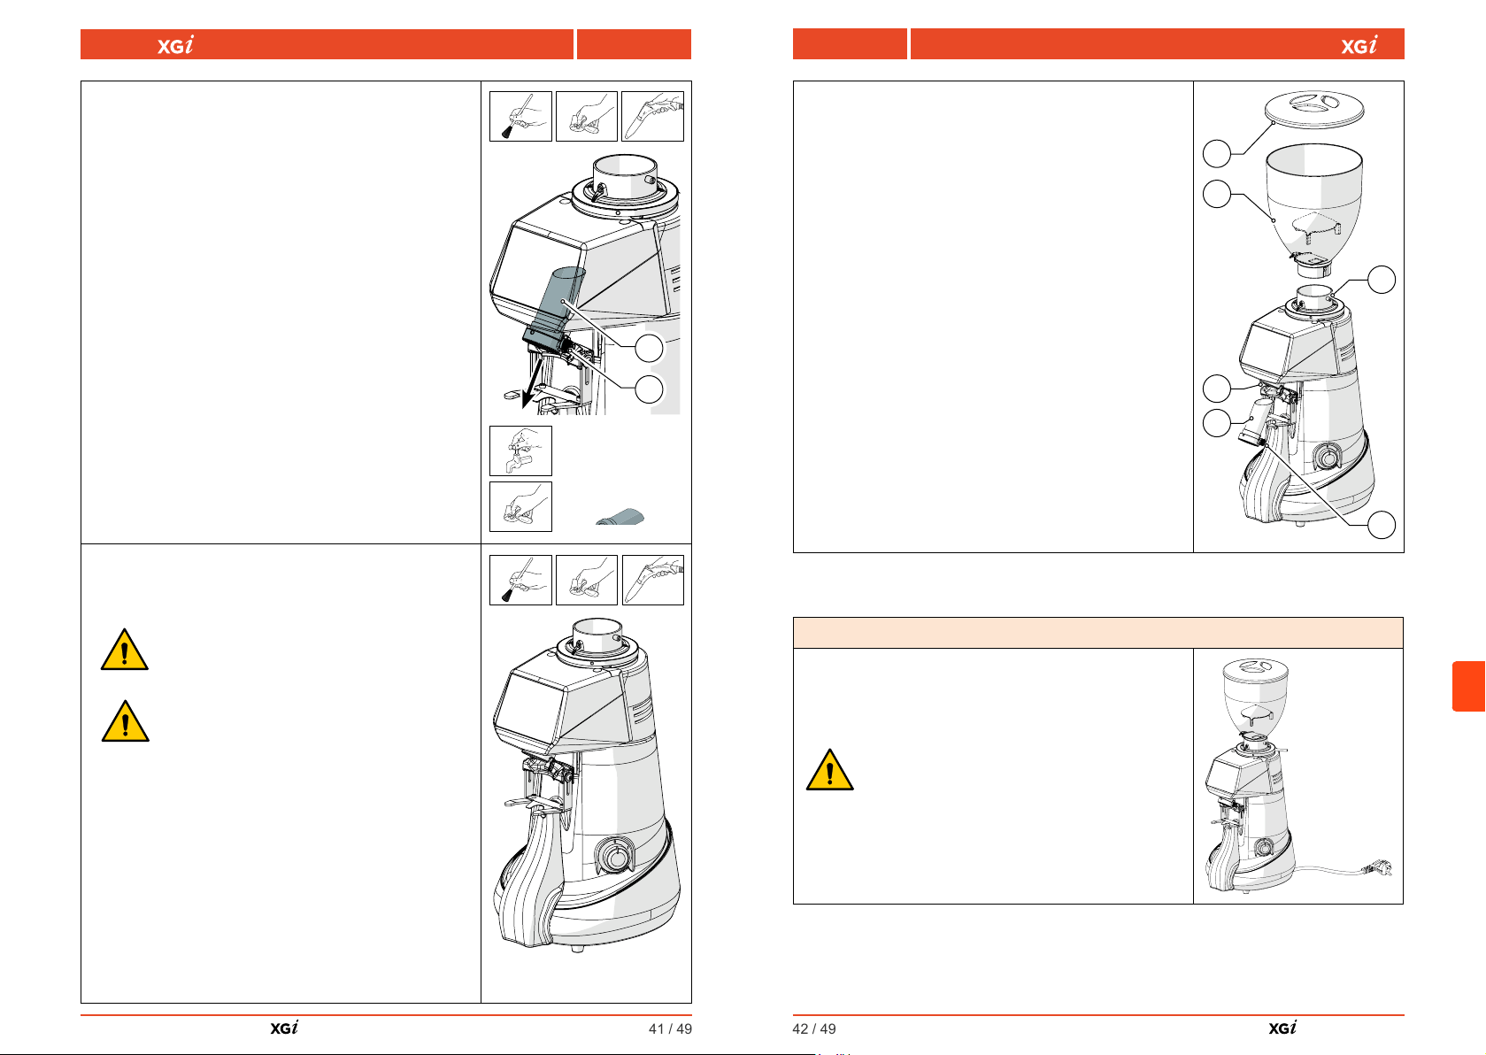Click the vacuum cleaner icon in the lower-left panel

(653, 580)
